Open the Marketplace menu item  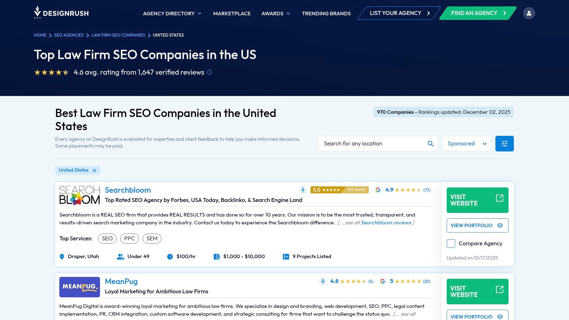232,14
